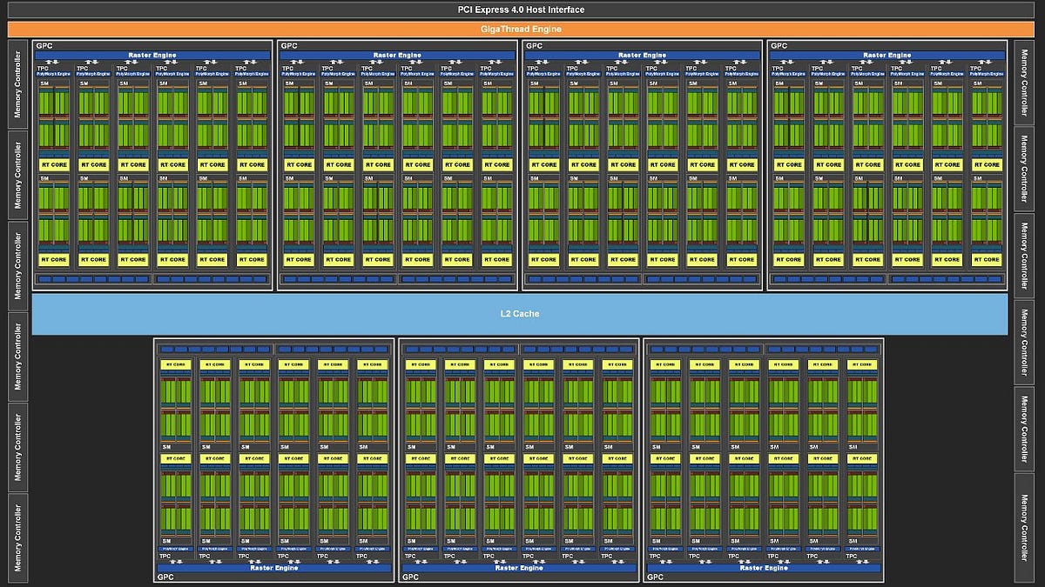This screenshot has height=587, width=1045.
Task: Click Raster Engine in the bottom-right GPC
Action: pos(764,568)
